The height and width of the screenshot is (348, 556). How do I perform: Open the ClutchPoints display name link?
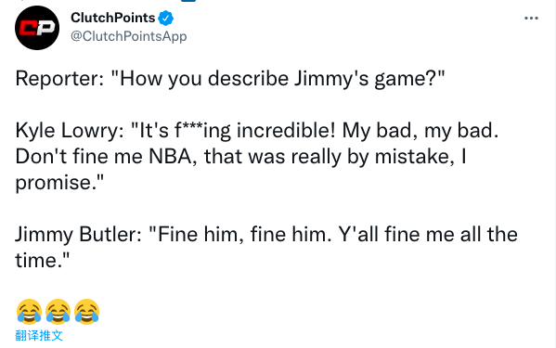[x=112, y=18]
